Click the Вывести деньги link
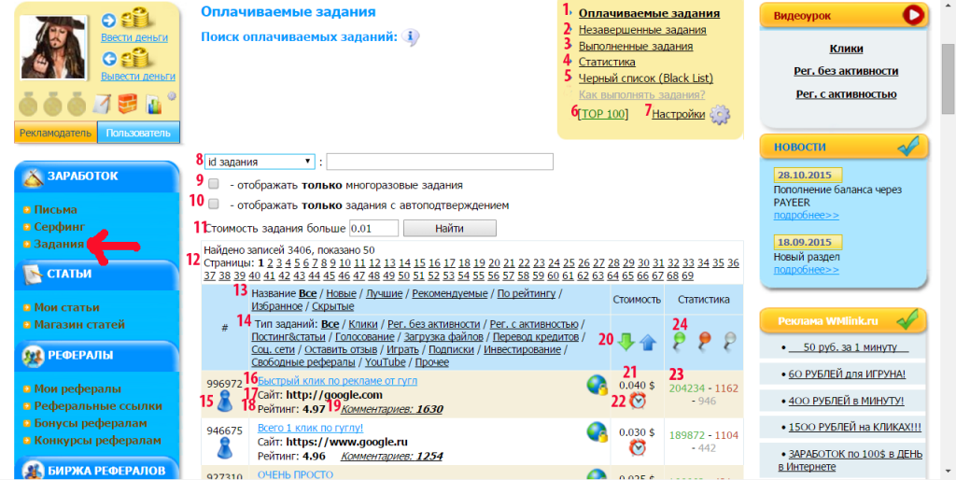The height and width of the screenshot is (480, 956). (x=138, y=77)
